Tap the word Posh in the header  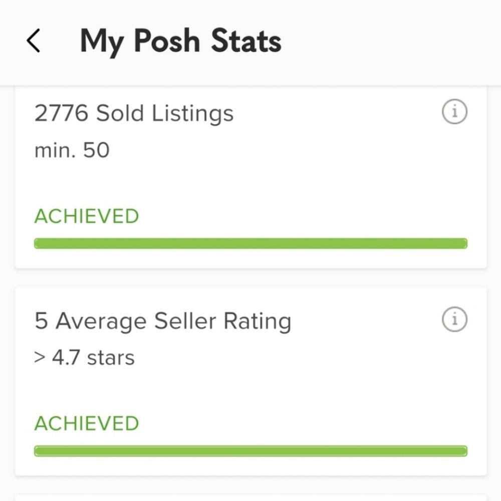[x=167, y=41]
